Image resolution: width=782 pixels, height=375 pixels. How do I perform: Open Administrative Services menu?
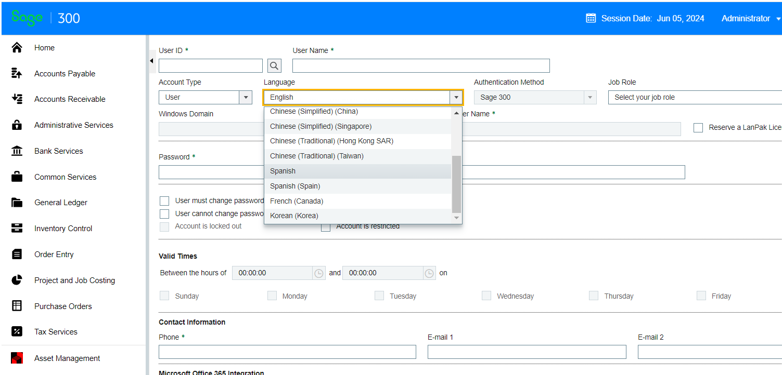(74, 125)
